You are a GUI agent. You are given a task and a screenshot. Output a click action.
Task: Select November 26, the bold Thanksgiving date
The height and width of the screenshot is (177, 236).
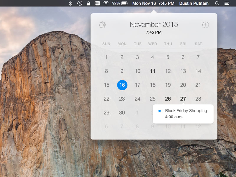[x=168, y=99]
